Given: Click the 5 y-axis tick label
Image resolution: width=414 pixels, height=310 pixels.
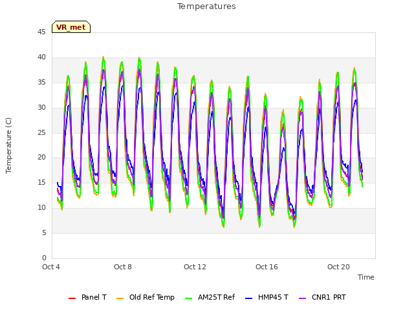Looking at the screenshot, I should point(44,232).
